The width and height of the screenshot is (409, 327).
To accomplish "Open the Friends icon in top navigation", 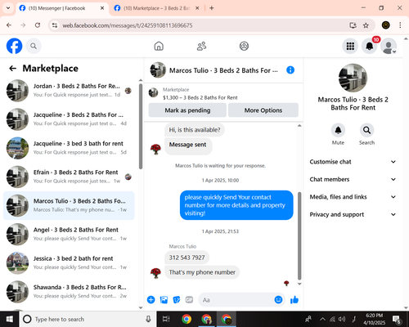I will [x=201, y=46].
